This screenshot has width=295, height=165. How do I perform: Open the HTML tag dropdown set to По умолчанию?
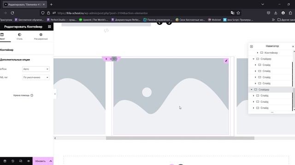pyautogui.click(x=36, y=77)
